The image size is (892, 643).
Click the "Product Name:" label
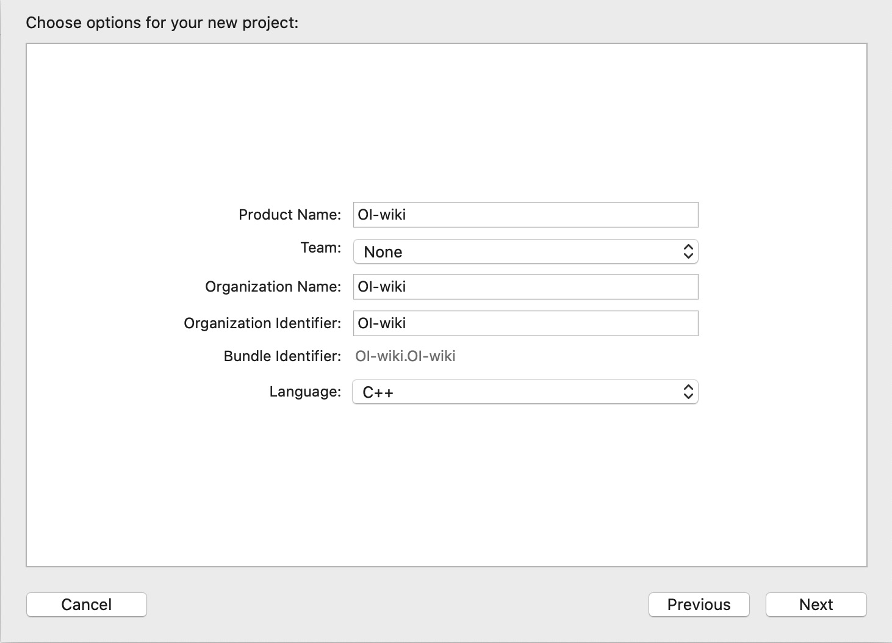pos(290,215)
